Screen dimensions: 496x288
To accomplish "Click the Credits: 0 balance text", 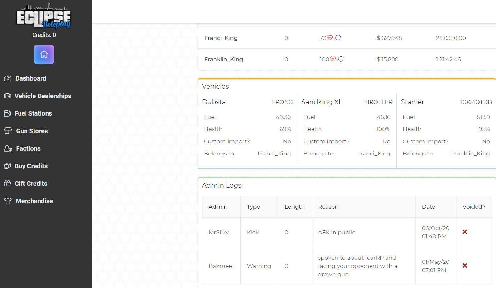I will click(44, 35).
